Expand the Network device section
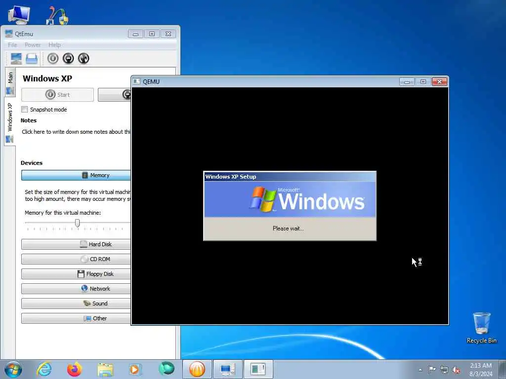Image resolution: width=506 pixels, height=379 pixels. point(76,289)
